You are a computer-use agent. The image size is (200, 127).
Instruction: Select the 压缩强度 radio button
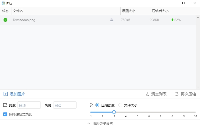click(97, 105)
